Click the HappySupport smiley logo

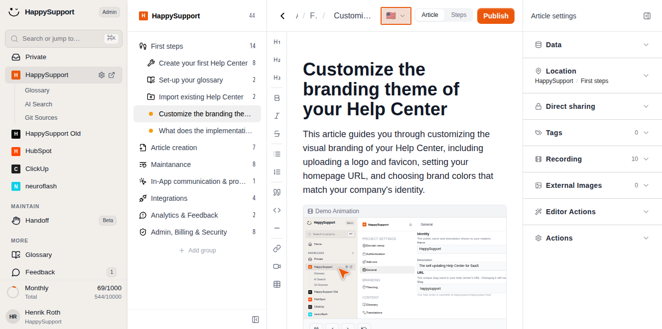(14, 12)
